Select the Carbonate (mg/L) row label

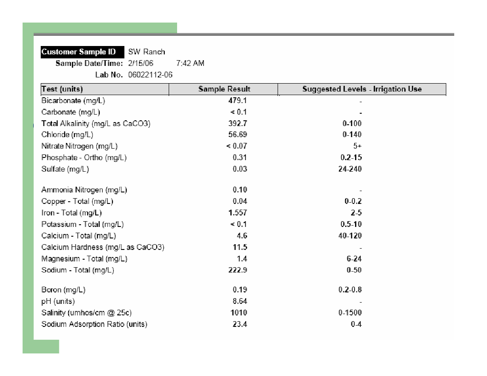[x=71, y=112]
